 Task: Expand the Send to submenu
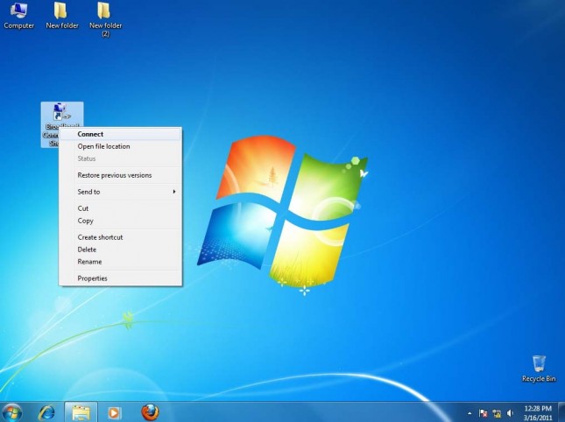(120, 192)
